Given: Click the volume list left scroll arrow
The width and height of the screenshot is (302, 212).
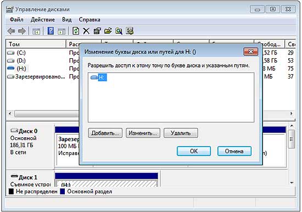Looking at the screenshot, I should [10, 114].
